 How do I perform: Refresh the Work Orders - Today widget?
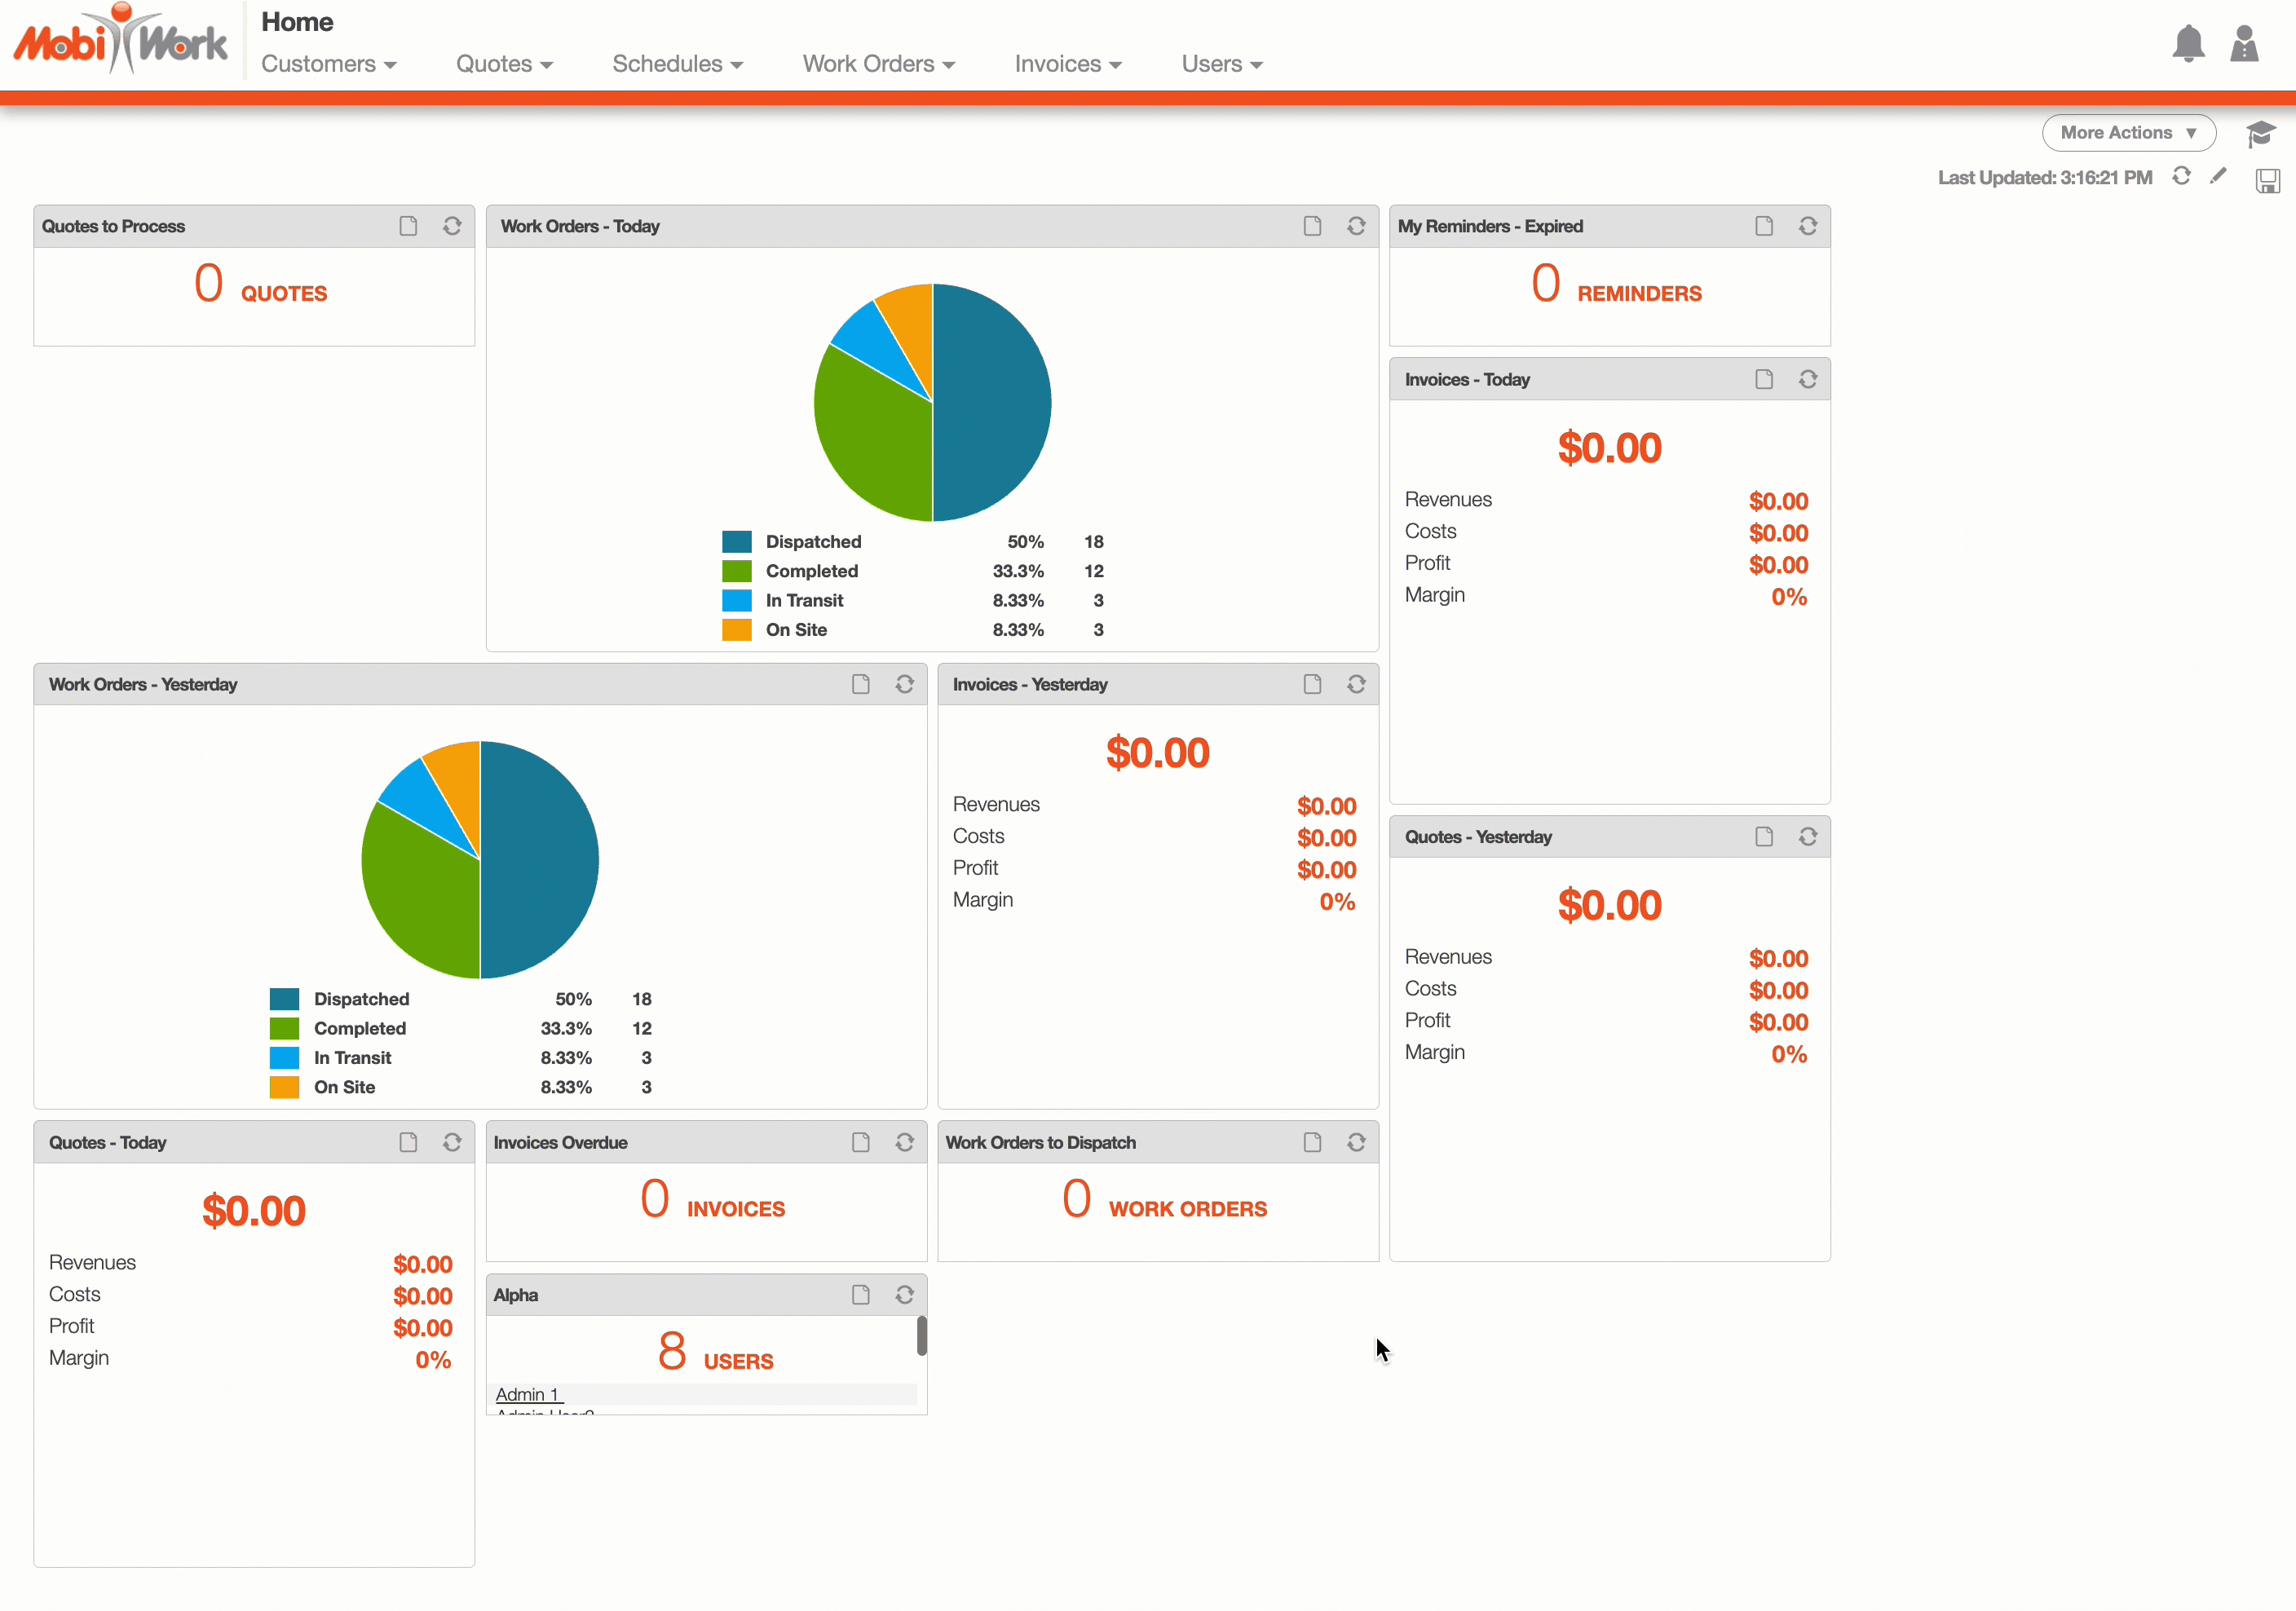[1355, 226]
